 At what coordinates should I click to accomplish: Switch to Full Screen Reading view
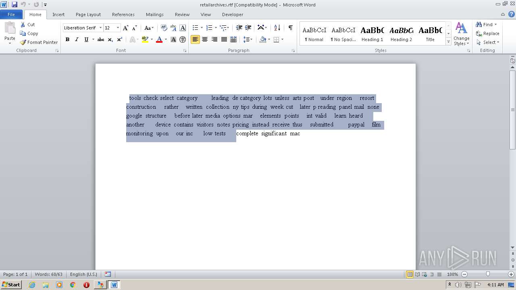(x=417, y=274)
